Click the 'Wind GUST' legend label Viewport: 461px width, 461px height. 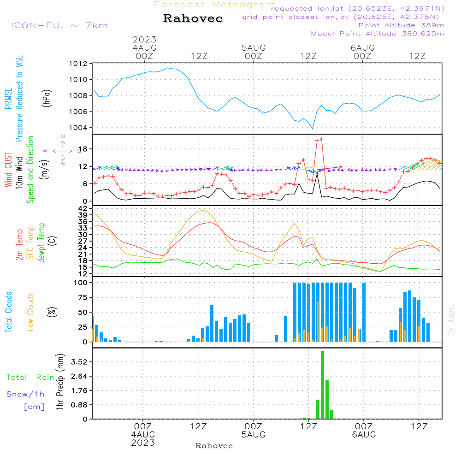pyautogui.click(x=8, y=170)
